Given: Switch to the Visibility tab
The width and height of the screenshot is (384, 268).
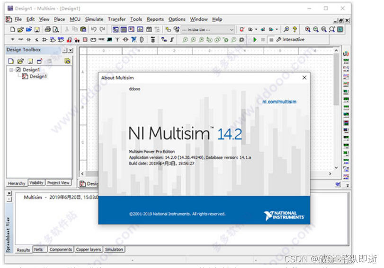Looking at the screenshot, I should click(x=36, y=182).
